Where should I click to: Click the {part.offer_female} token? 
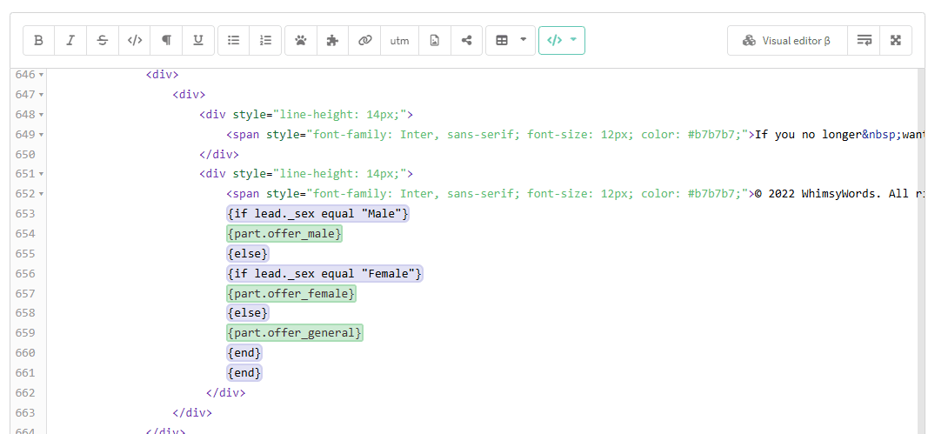tap(291, 293)
